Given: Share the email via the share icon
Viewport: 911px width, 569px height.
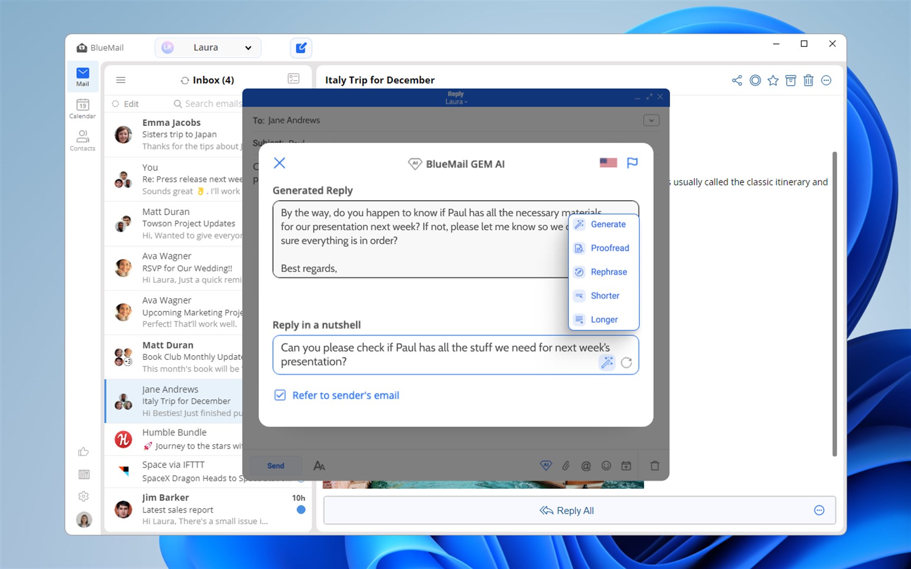Looking at the screenshot, I should [x=736, y=80].
